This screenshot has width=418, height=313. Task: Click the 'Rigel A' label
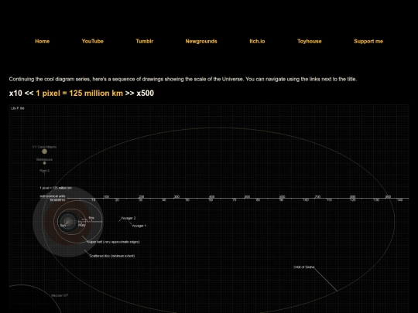[45, 171]
